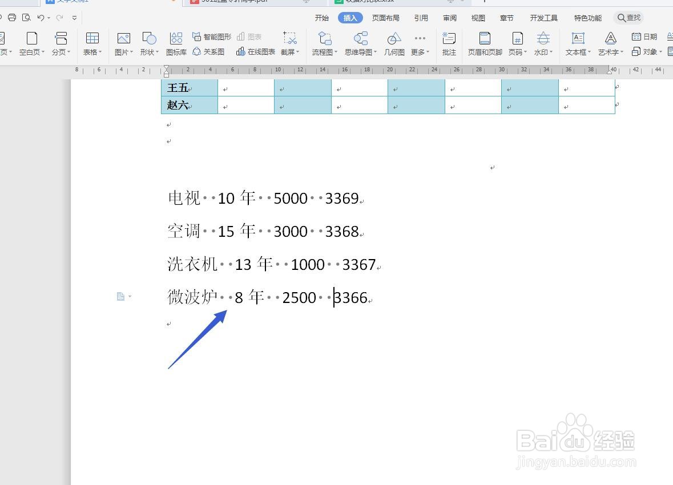Image resolution: width=673 pixels, height=485 pixels.
Task: Insert a 几何图 geometry figure
Action: (x=394, y=44)
